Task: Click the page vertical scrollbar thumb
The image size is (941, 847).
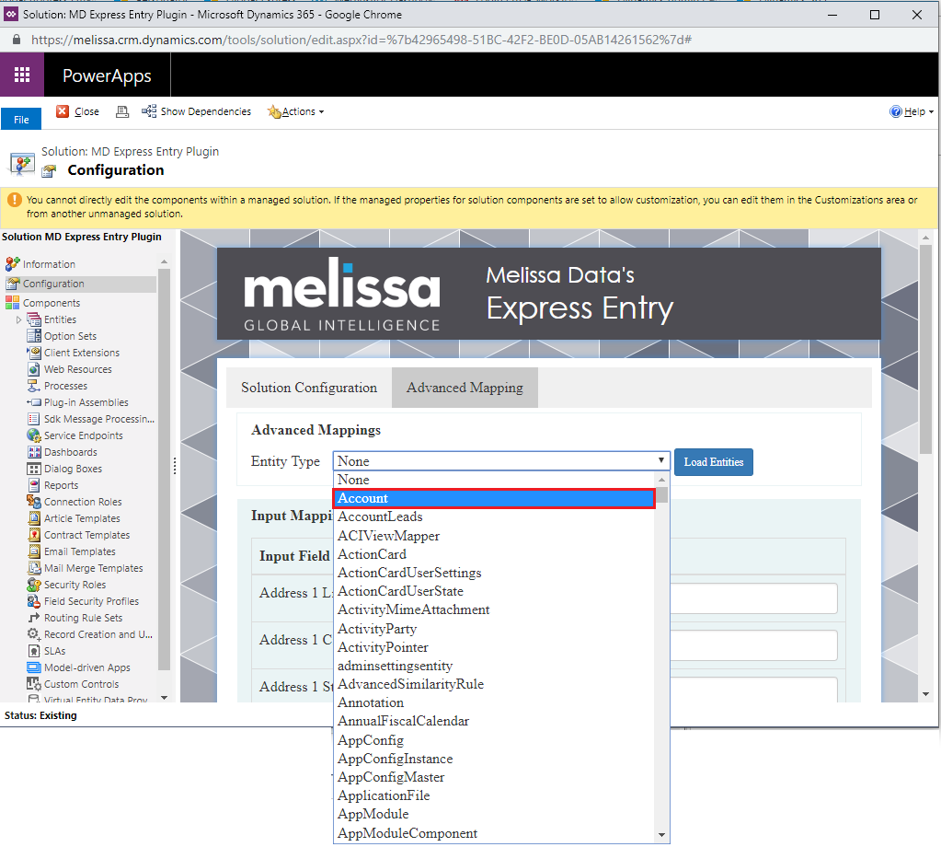Action: [926, 348]
